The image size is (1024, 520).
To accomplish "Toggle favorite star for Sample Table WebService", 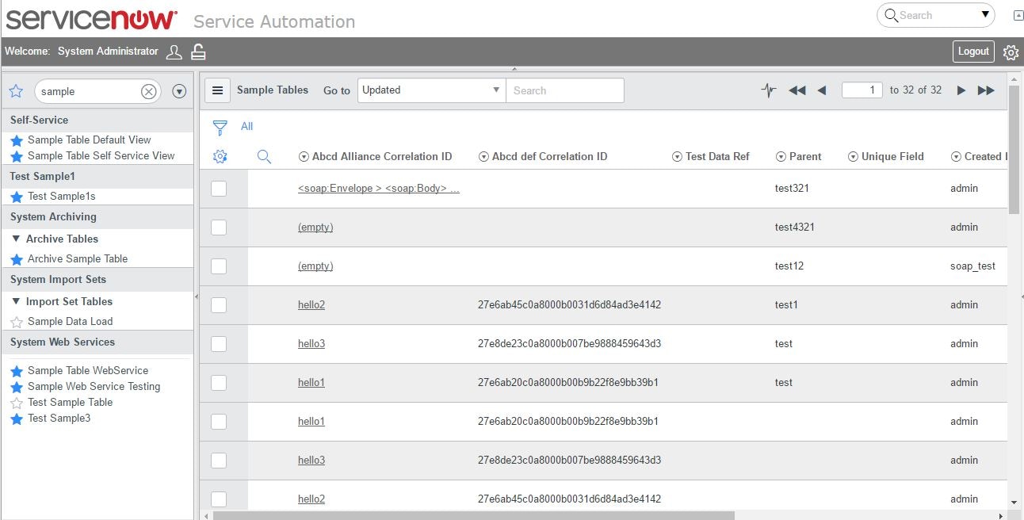I will tap(17, 371).
